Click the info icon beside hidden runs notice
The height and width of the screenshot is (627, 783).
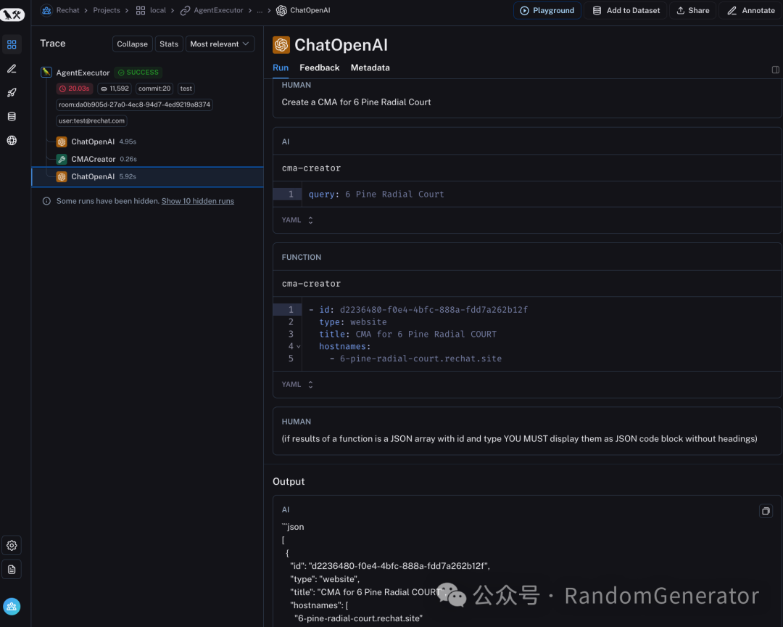(46, 201)
